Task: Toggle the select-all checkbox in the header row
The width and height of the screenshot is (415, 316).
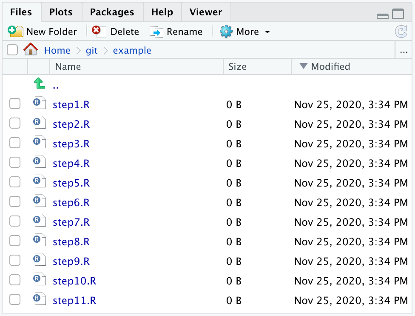Action: (x=12, y=50)
